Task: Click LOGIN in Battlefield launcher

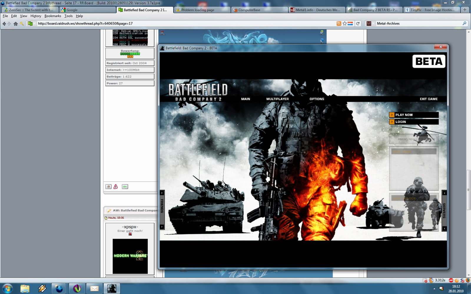Action: click(414, 122)
